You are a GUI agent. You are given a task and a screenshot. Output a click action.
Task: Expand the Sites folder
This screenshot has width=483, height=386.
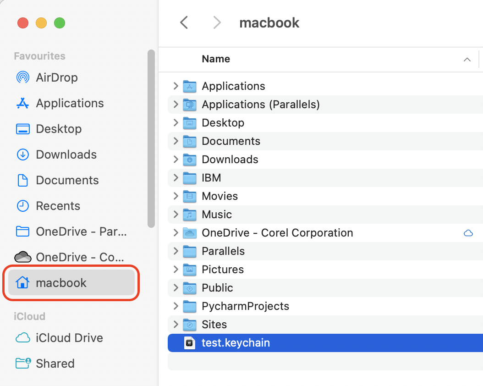click(x=176, y=325)
